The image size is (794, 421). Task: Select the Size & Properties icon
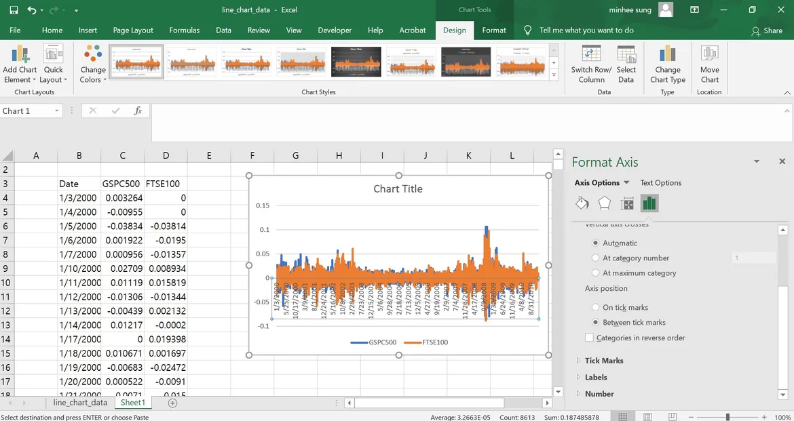coord(627,203)
